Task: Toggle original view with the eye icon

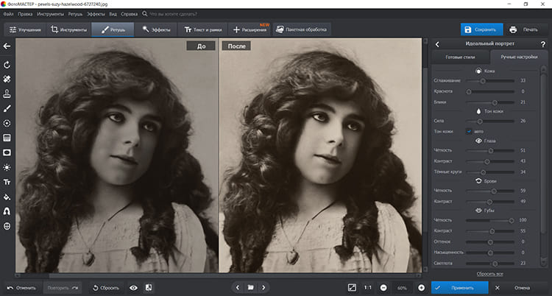Action: 133,287
